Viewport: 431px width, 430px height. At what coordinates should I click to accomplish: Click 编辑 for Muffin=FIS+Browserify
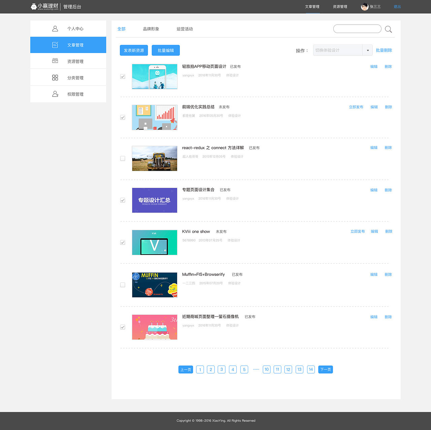tap(374, 275)
